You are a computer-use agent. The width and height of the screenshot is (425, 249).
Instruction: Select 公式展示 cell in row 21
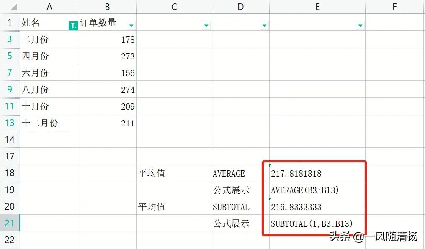[x=240, y=223]
